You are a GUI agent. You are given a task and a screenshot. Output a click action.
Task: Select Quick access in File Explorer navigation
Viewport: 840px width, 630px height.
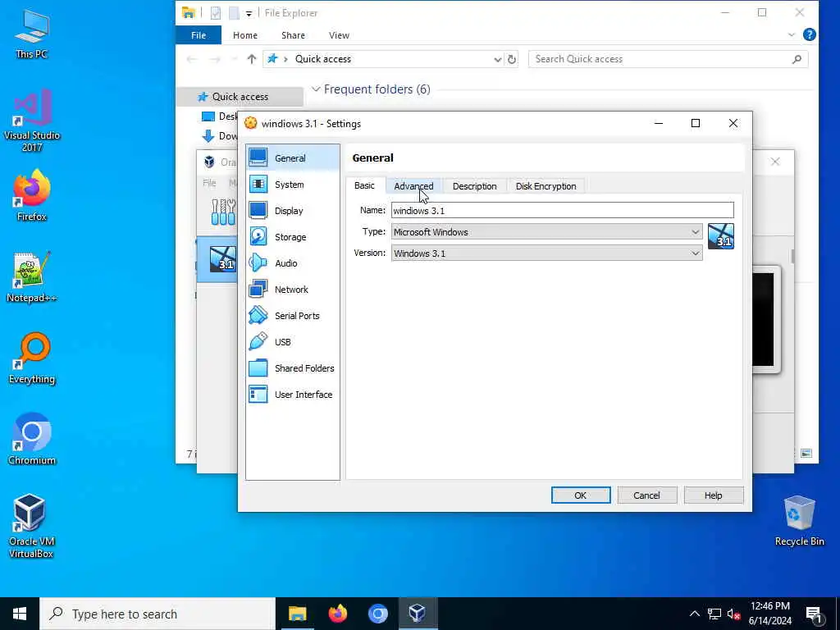coord(240,97)
